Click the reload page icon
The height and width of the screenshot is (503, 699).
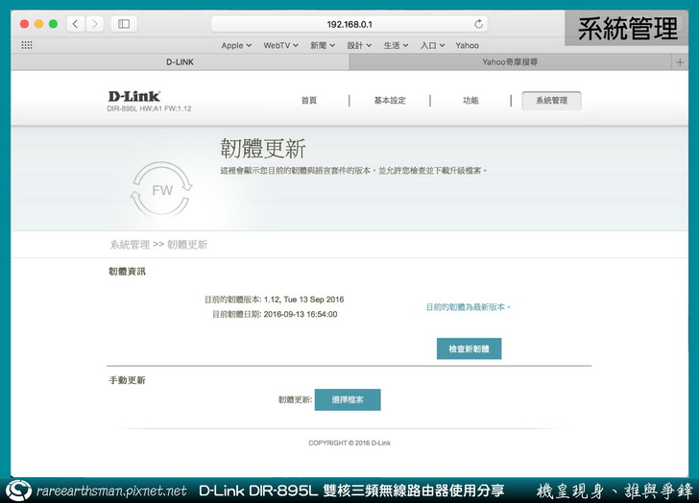click(479, 24)
